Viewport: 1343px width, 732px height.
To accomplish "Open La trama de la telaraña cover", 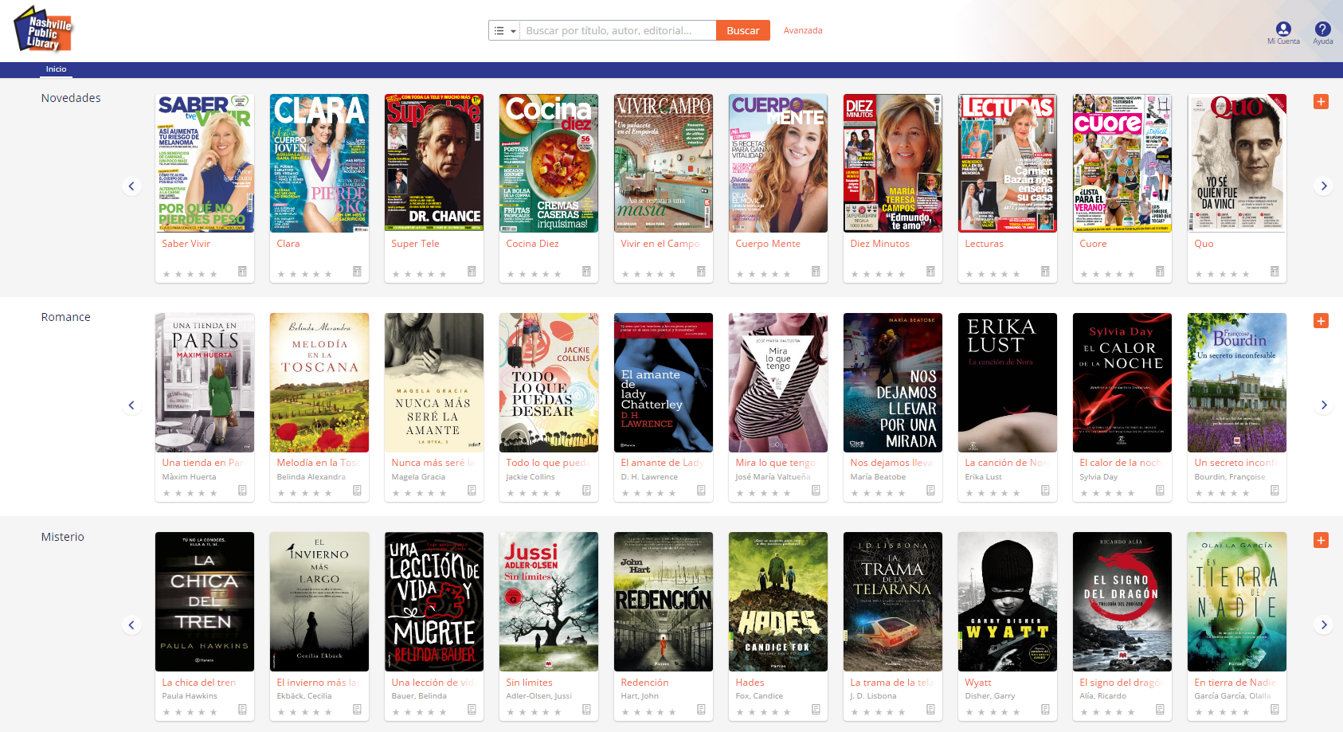I will click(x=893, y=601).
